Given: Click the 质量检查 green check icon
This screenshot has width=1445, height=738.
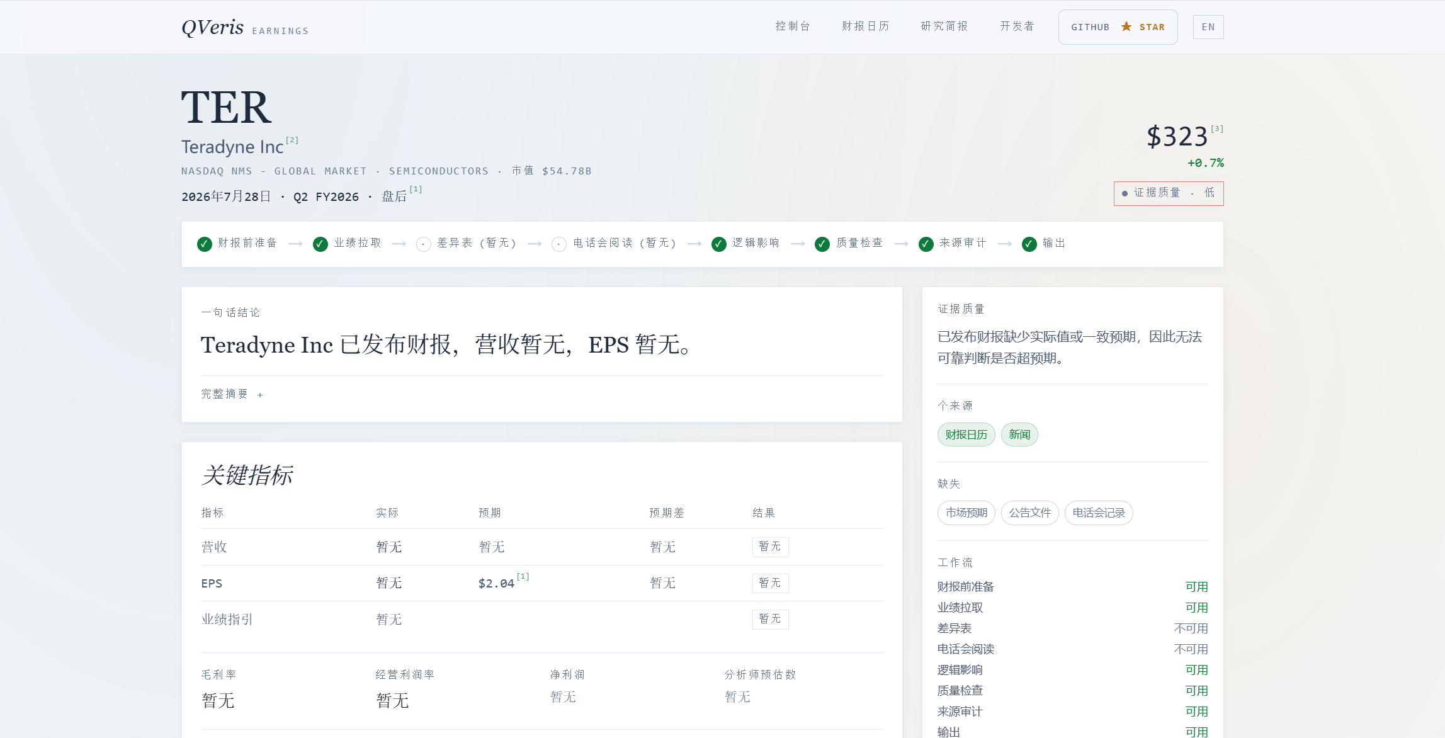Looking at the screenshot, I should (822, 244).
